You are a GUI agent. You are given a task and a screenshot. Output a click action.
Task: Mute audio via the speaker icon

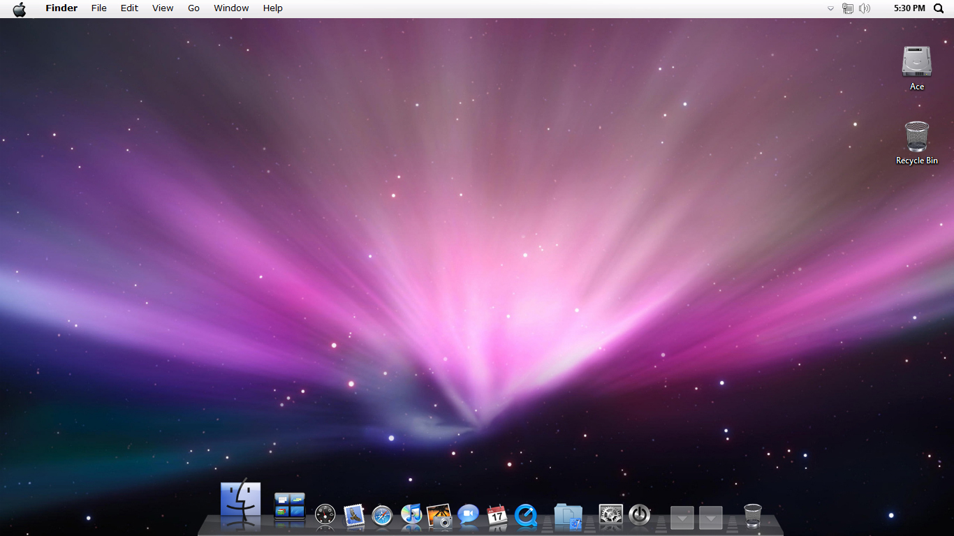[865, 8]
